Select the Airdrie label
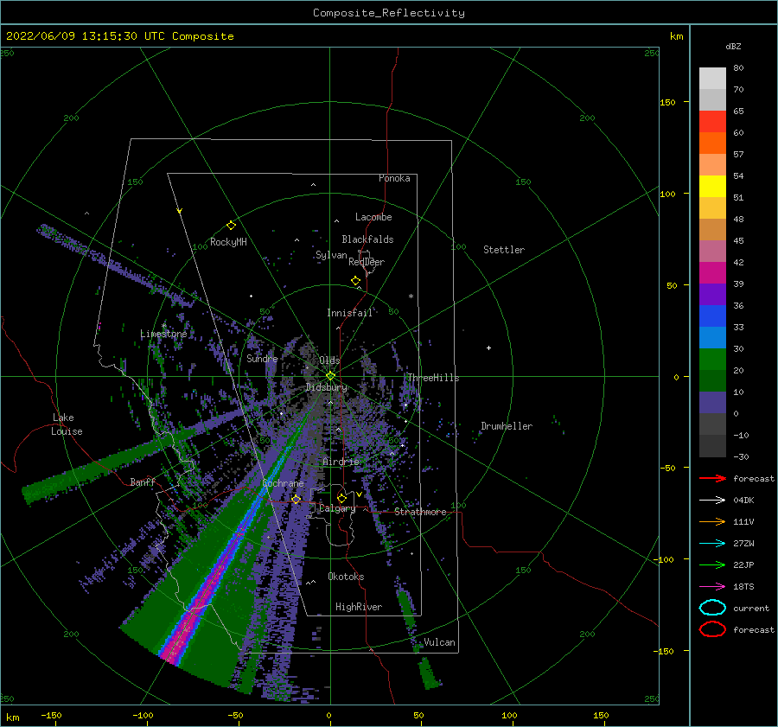 click(341, 462)
